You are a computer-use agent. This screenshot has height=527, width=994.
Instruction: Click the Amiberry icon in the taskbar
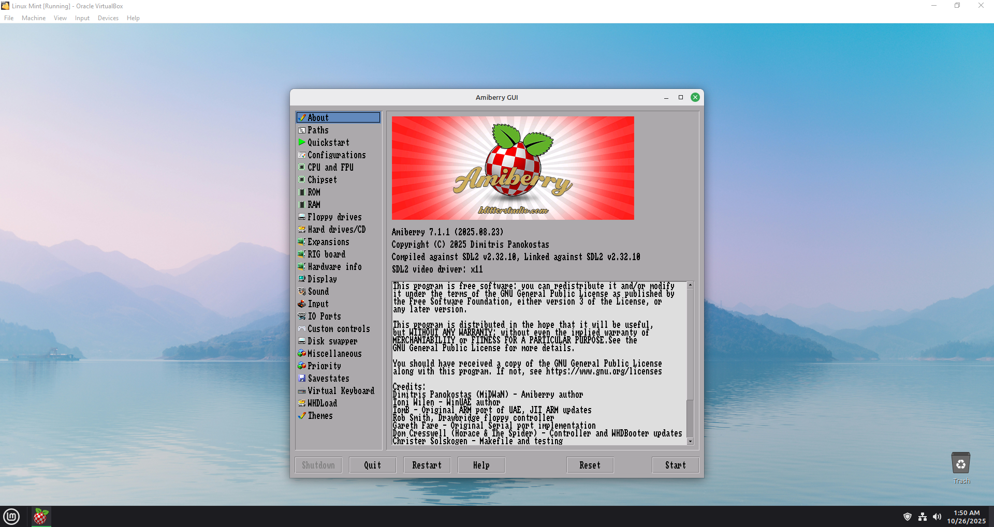click(41, 516)
